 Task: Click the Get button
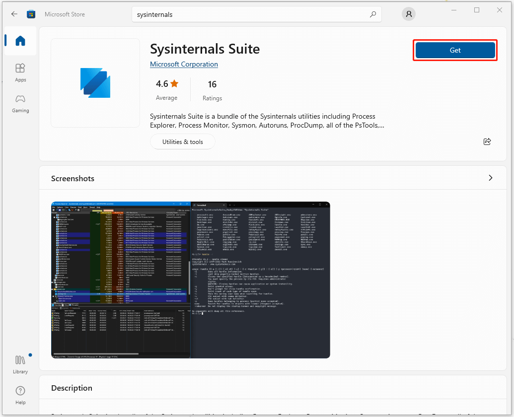(455, 50)
